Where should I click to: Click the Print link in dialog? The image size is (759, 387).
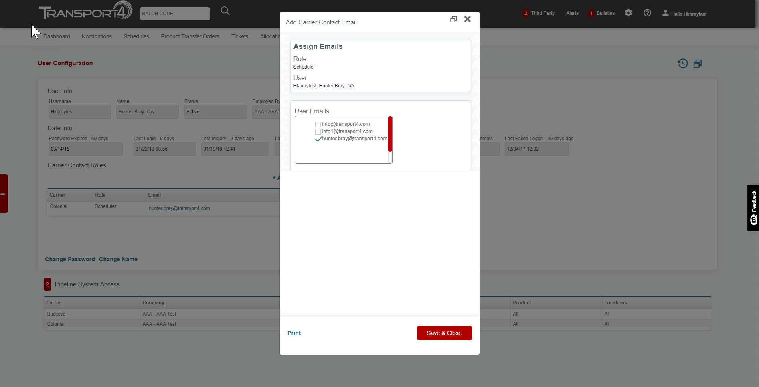click(x=294, y=333)
